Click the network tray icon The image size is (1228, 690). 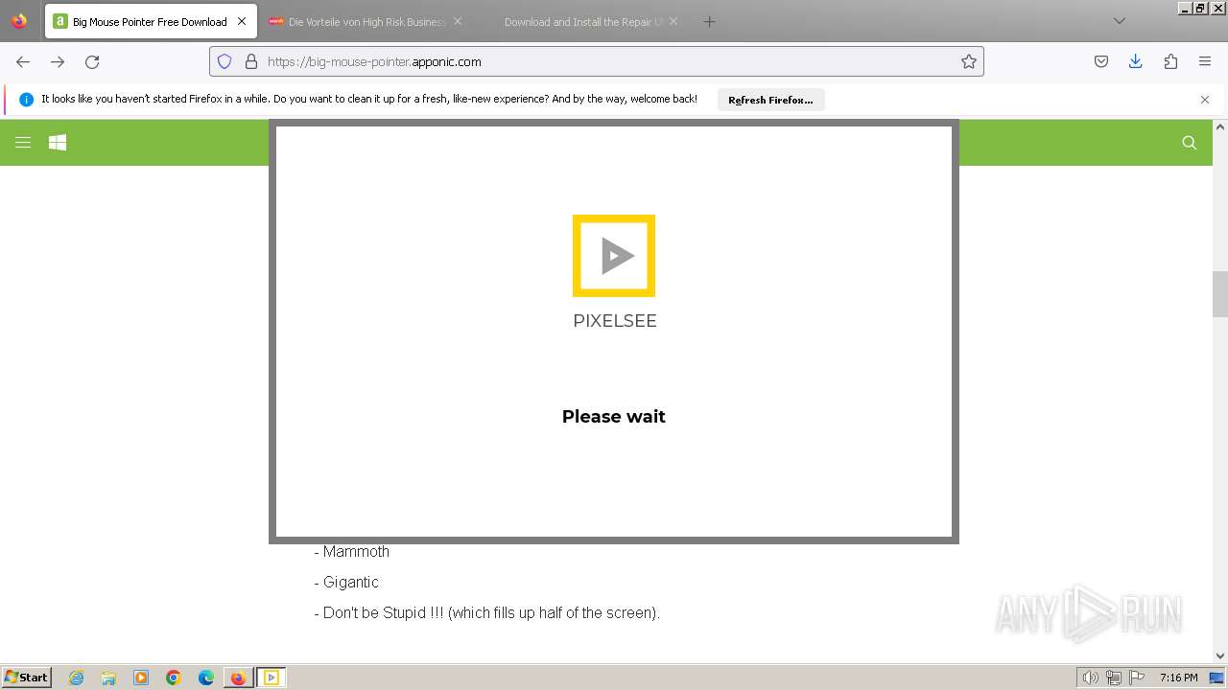click(1114, 678)
